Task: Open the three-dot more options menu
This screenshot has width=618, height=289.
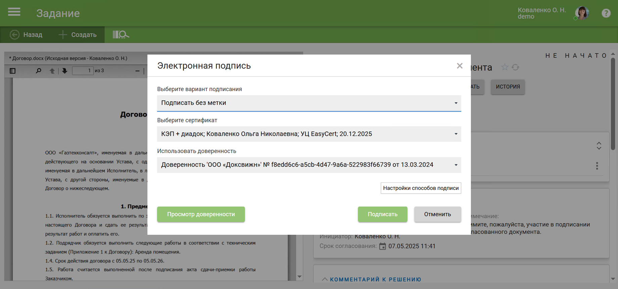Action: (597, 166)
